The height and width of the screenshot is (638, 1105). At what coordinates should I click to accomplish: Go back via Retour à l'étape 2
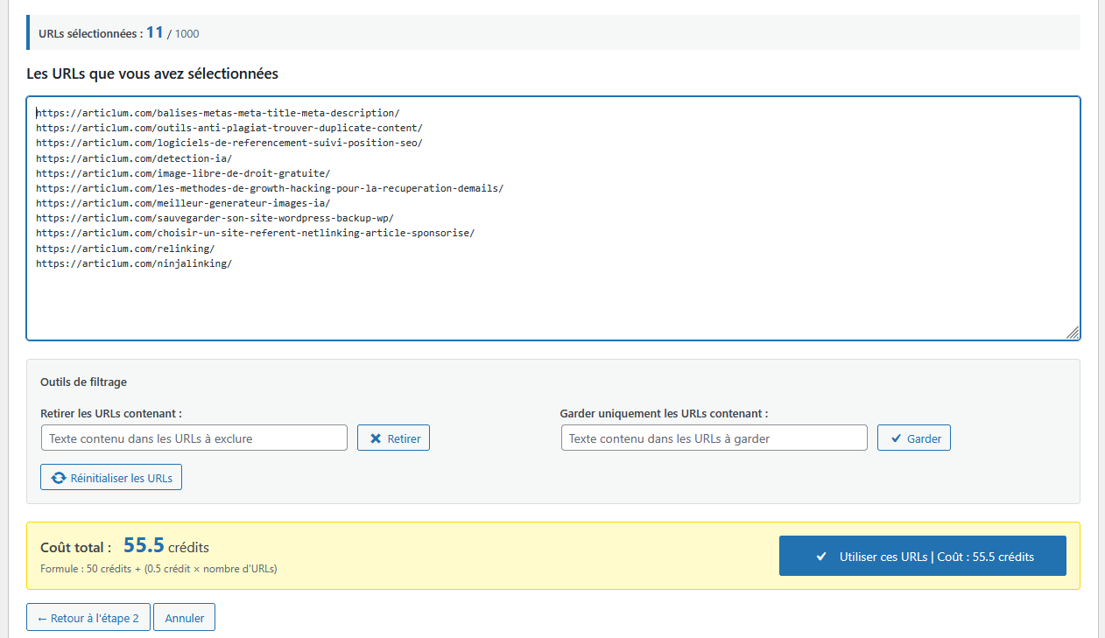coord(88,617)
